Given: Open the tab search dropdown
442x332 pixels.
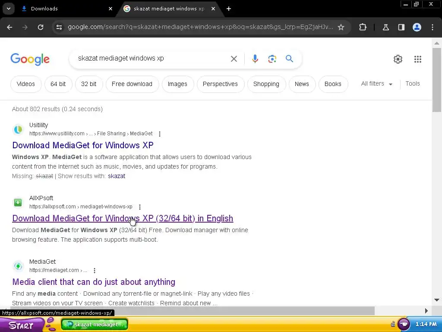Looking at the screenshot, I should (x=9, y=9).
